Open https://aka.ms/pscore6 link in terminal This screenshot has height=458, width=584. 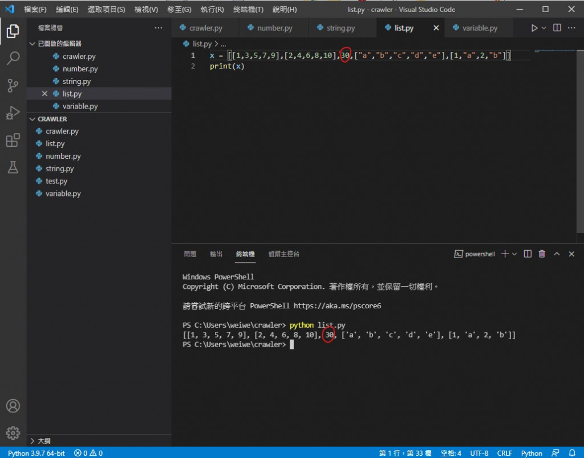[x=338, y=306]
